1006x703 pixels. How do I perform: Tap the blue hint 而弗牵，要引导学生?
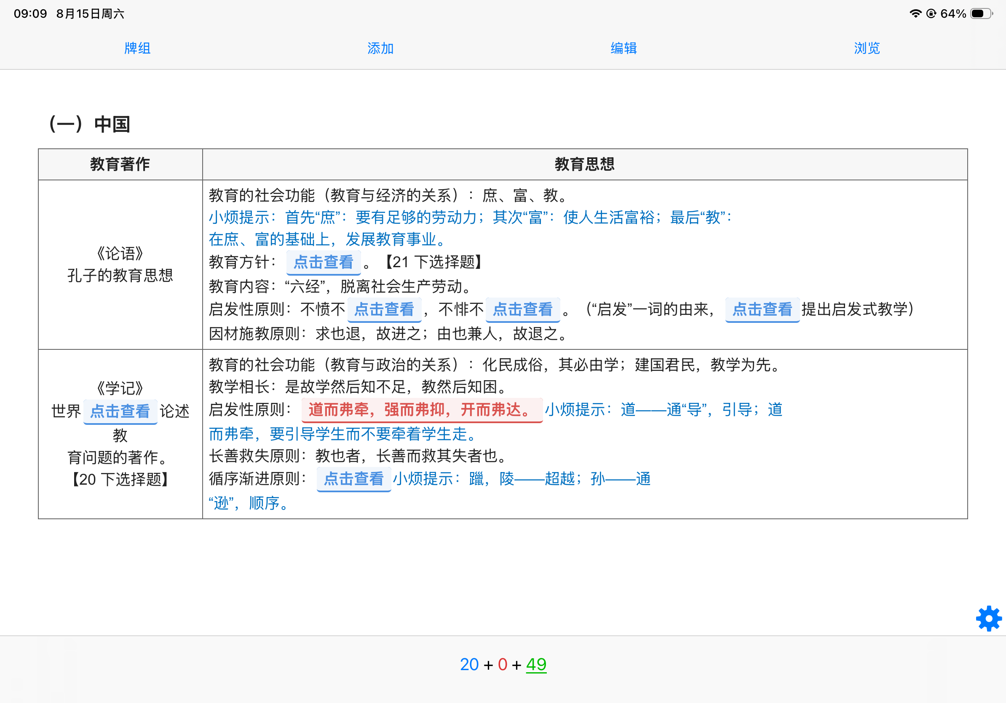pyautogui.click(x=342, y=435)
